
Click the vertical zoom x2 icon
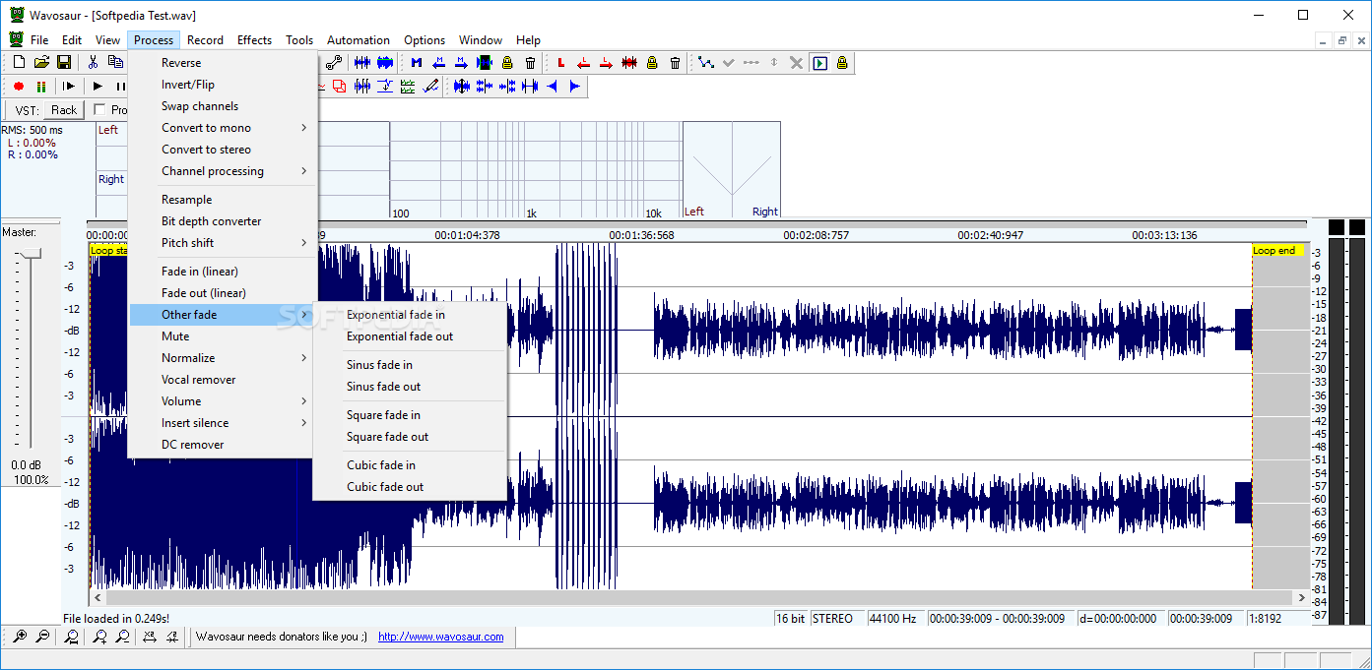[149, 637]
